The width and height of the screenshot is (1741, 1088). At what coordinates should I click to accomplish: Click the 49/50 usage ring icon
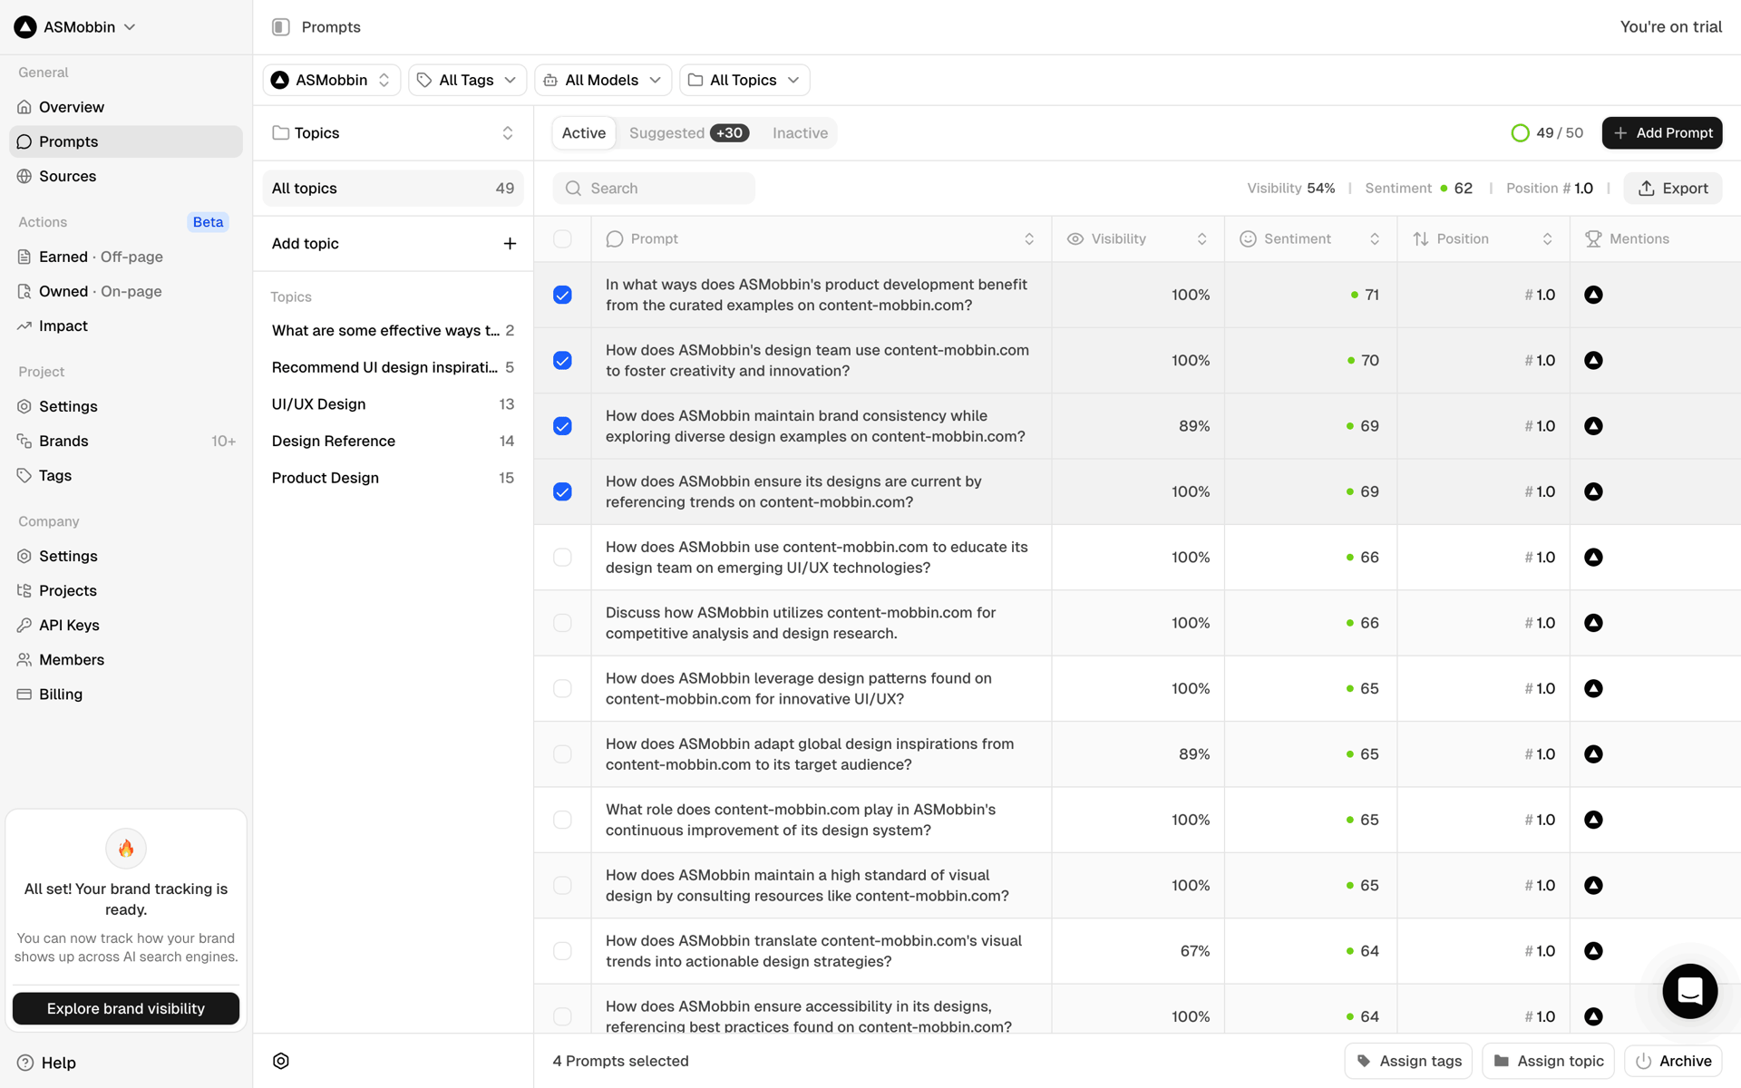[1521, 132]
